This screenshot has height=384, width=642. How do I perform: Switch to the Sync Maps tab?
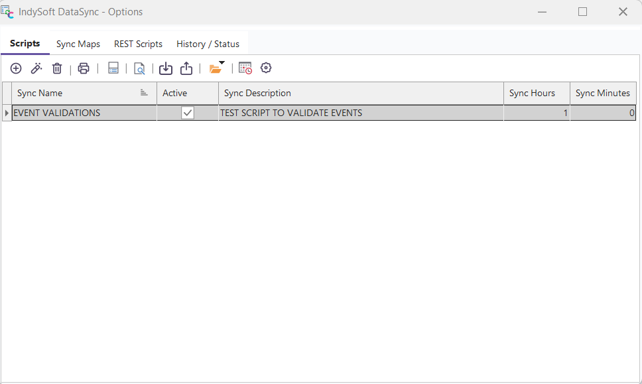point(78,44)
